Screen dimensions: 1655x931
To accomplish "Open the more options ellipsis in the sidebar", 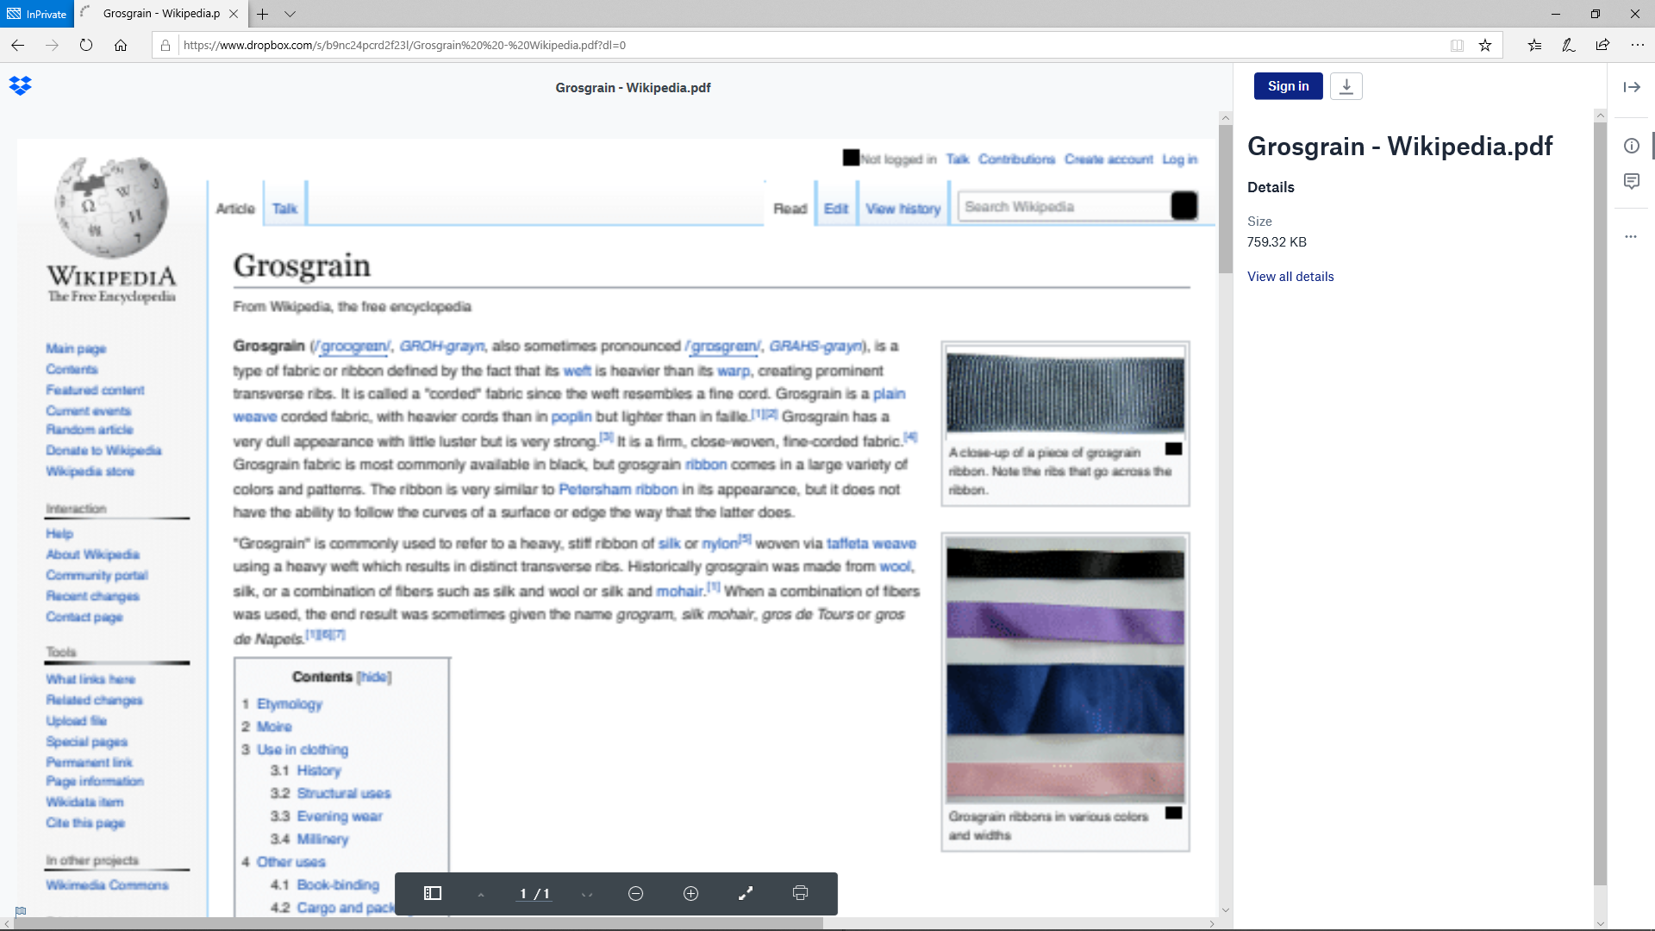I will pyautogui.click(x=1631, y=236).
